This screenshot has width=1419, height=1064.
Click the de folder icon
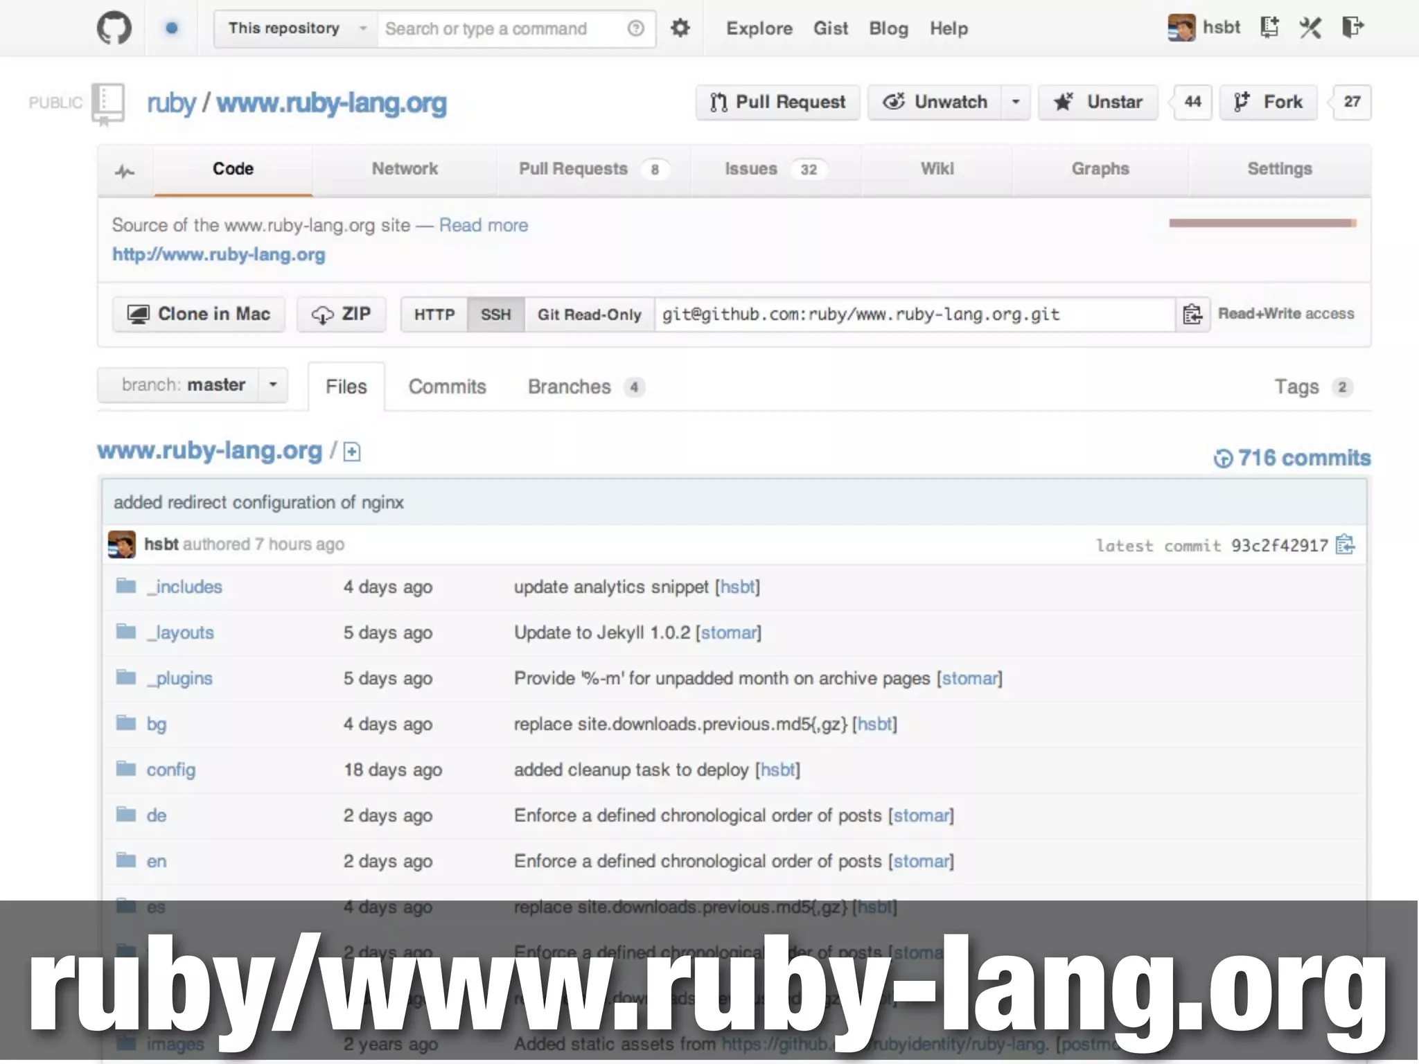(x=126, y=815)
